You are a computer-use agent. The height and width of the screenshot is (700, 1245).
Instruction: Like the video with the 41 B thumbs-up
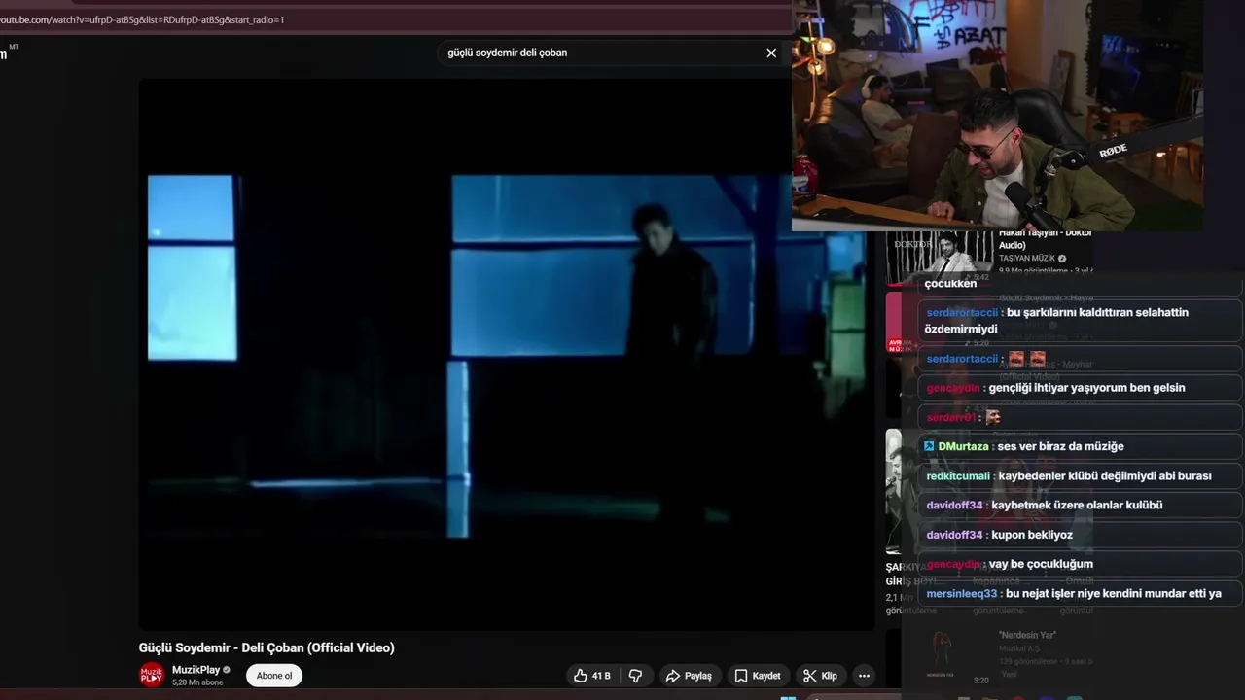pyautogui.click(x=592, y=676)
